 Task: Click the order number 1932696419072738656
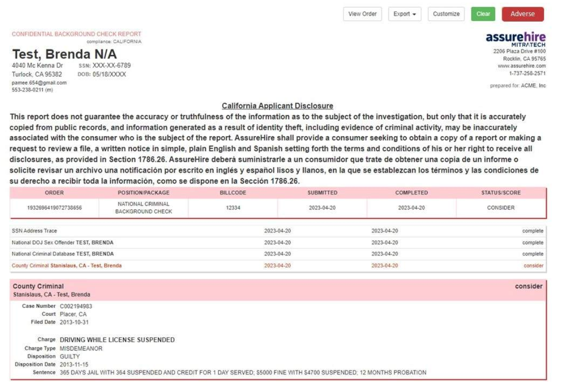pos(54,208)
